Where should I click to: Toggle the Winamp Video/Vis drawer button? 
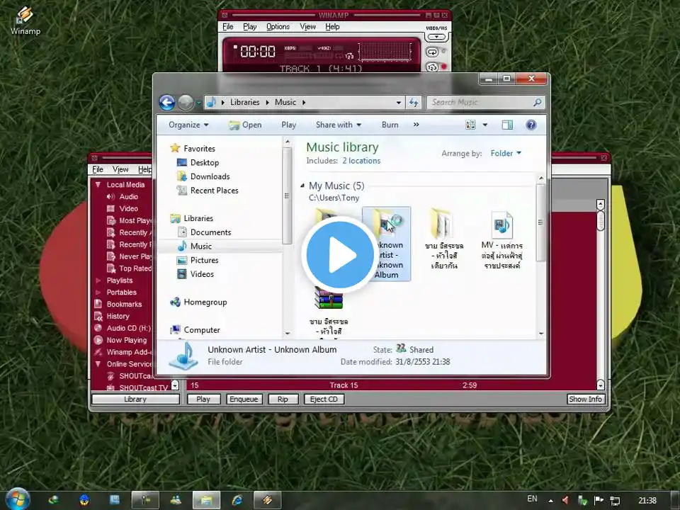(x=438, y=35)
